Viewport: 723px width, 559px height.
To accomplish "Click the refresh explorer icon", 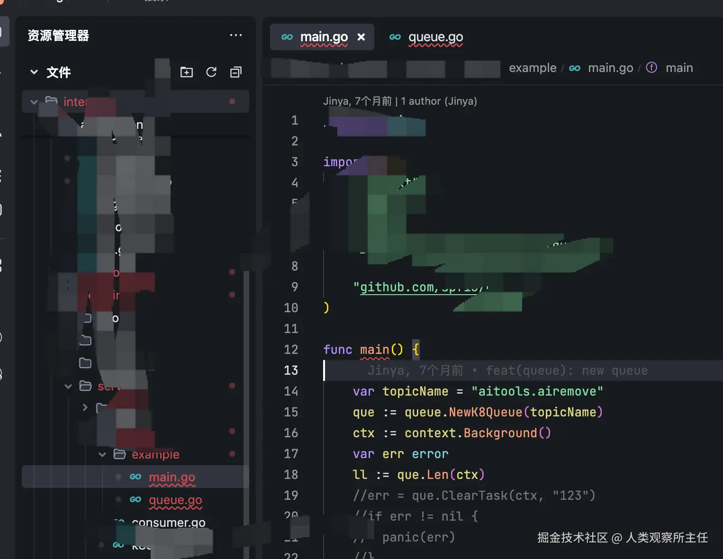I will pyautogui.click(x=211, y=72).
